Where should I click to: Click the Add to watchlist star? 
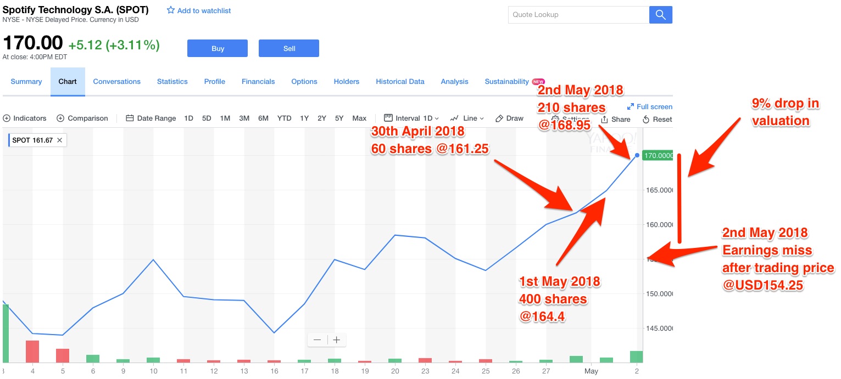coord(170,10)
